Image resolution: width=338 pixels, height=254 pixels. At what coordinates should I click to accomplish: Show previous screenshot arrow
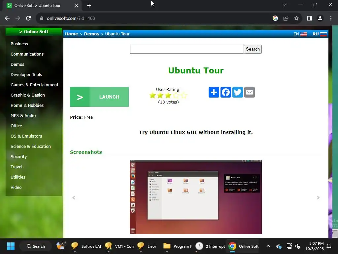pyautogui.click(x=74, y=198)
